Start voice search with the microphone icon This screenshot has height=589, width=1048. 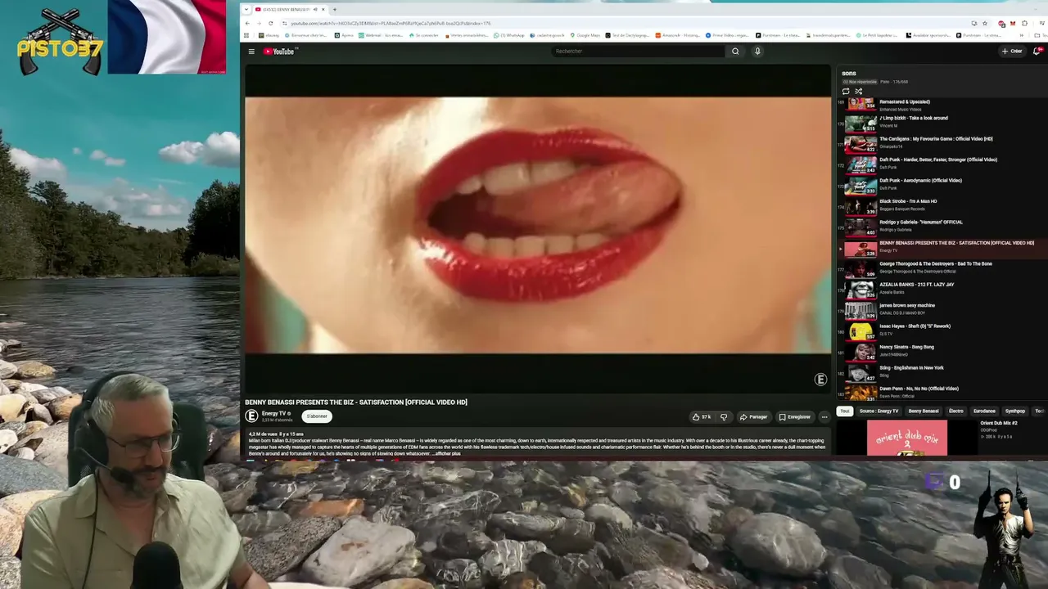(x=757, y=52)
